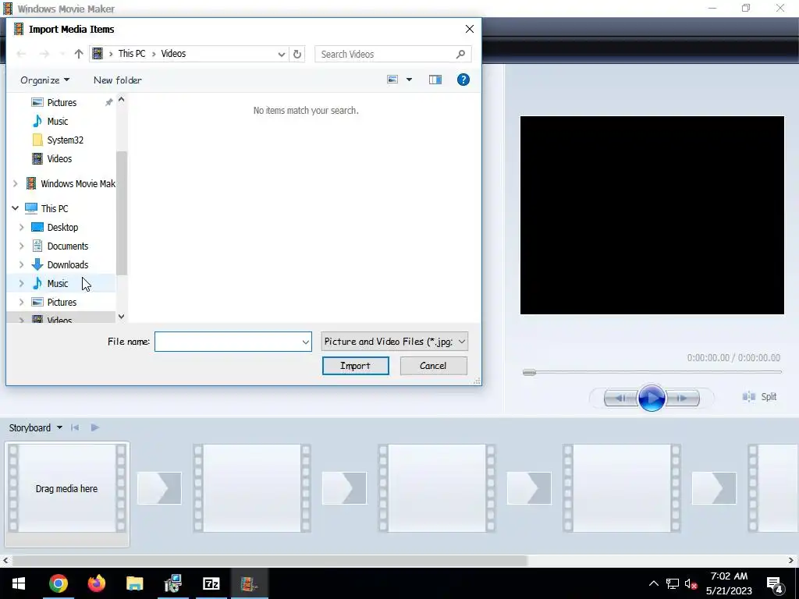Play the preview video
This screenshot has height=599, width=799.
pyautogui.click(x=652, y=398)
